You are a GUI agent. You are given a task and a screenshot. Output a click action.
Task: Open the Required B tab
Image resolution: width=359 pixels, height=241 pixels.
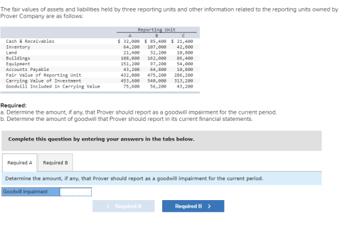tap(55, 162)
